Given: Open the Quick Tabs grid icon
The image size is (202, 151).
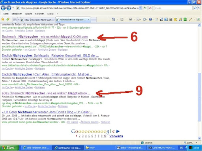Looking at the screenshot, I should coord(15,20).
